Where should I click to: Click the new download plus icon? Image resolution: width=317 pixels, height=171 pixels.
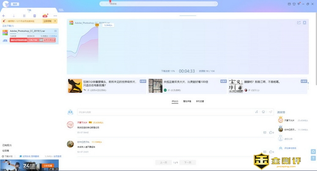4,16
